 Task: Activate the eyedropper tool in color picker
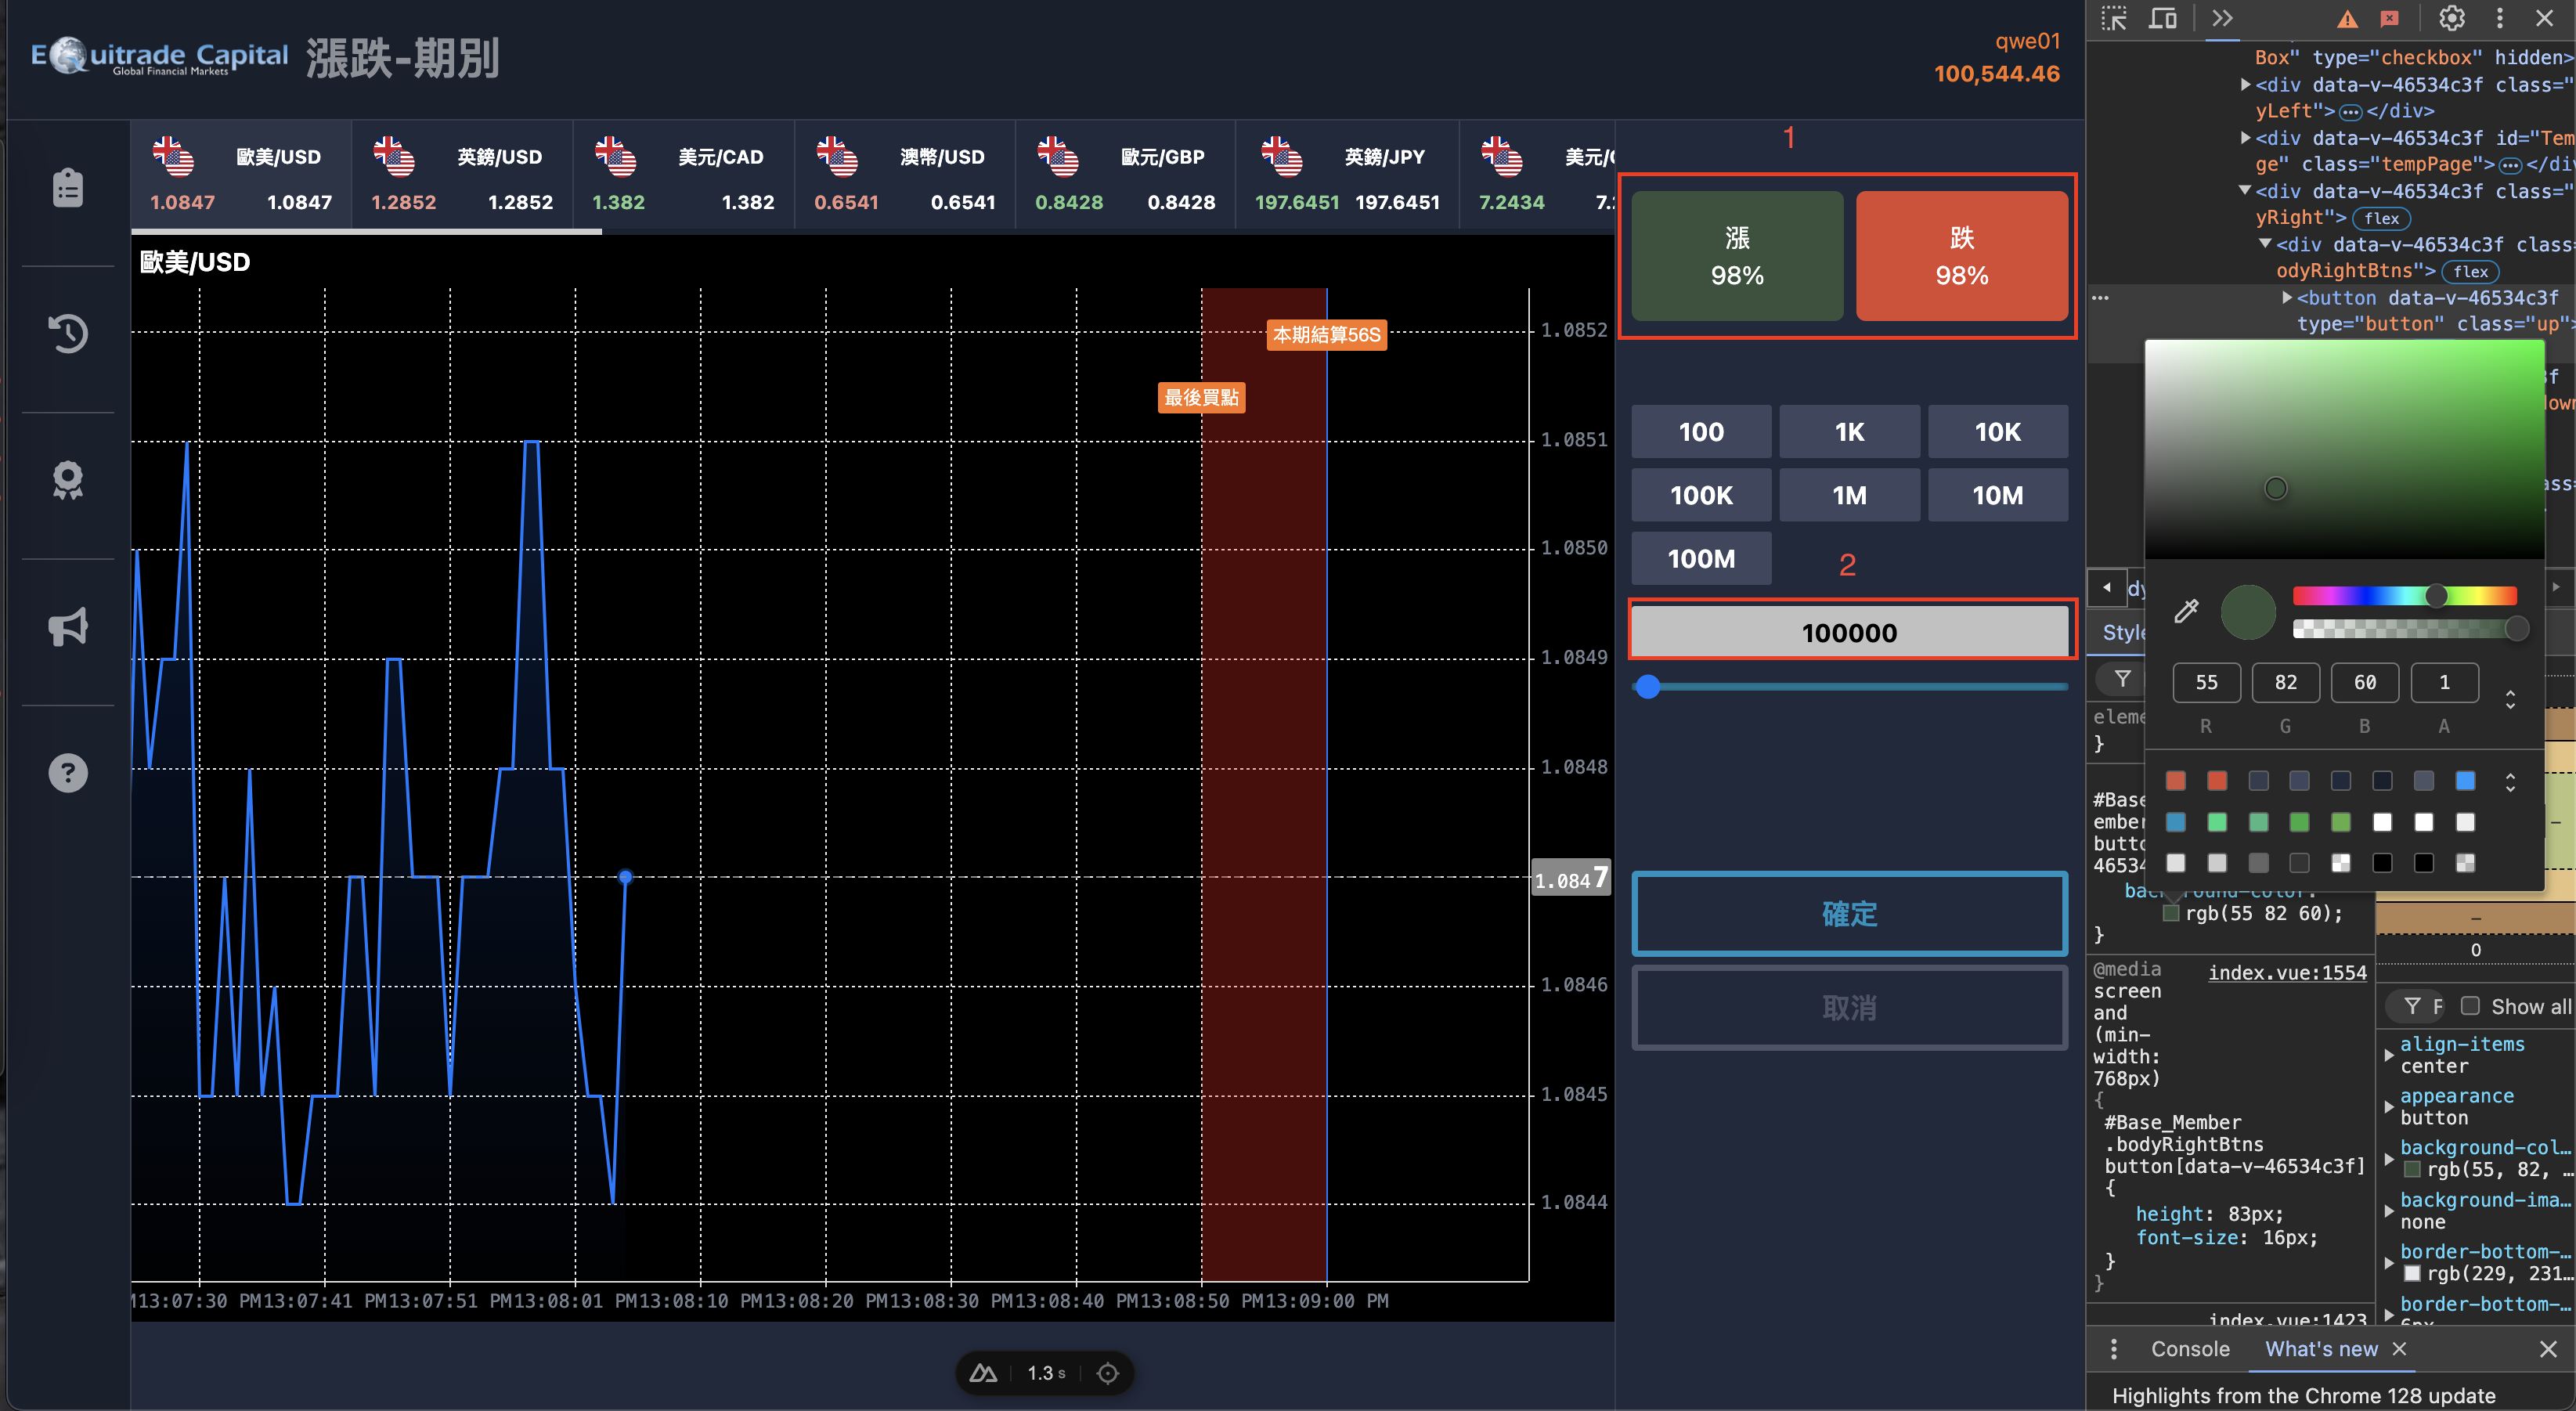(x=2186, y=611)
